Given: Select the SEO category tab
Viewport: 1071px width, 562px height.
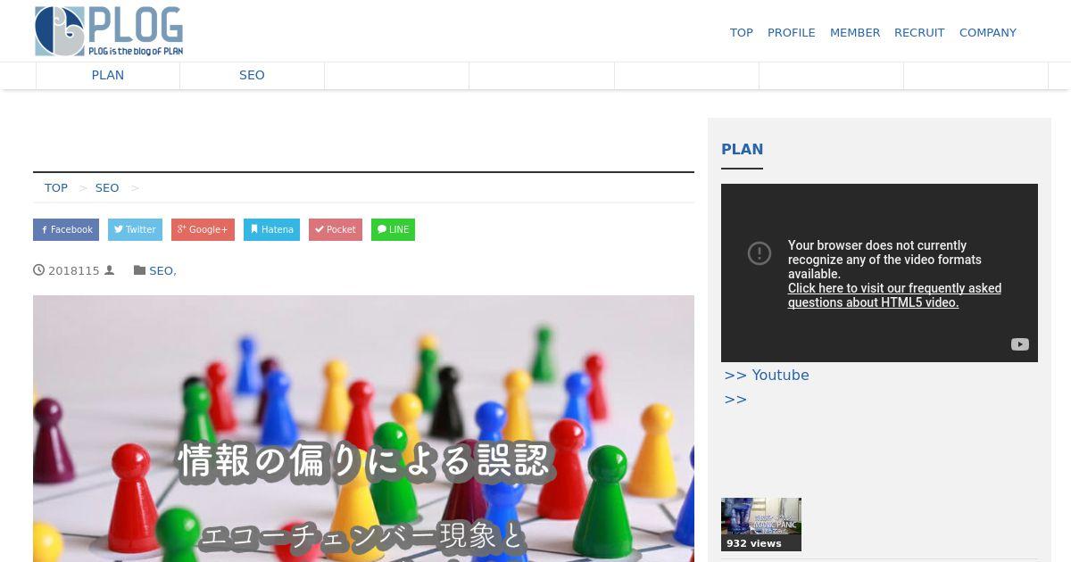Looking at the screenshot, I should coord(252,75).
